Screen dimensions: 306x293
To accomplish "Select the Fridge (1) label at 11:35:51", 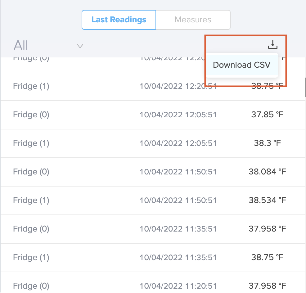I will pos(31,257).
